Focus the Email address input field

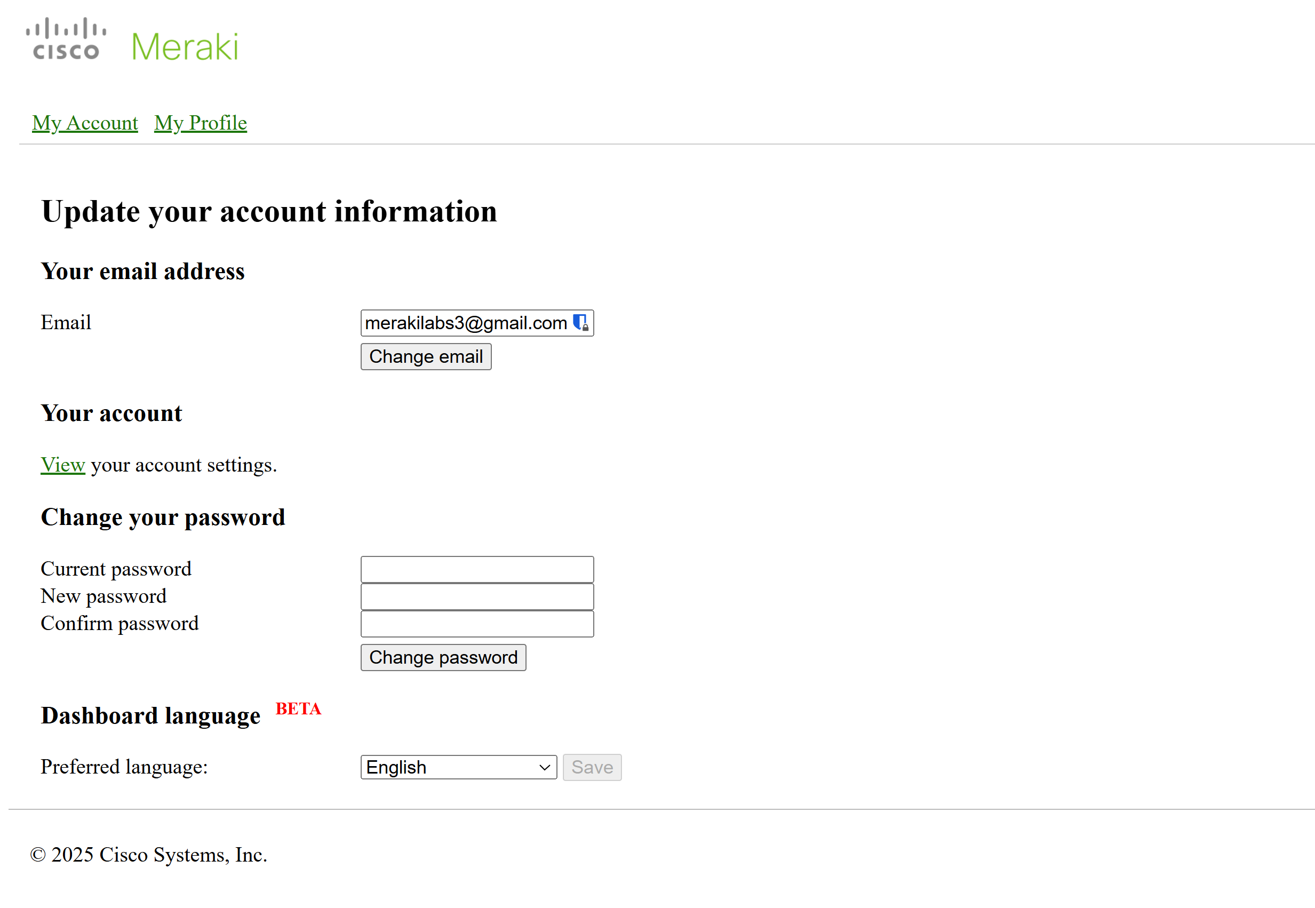tap(476, 323)
